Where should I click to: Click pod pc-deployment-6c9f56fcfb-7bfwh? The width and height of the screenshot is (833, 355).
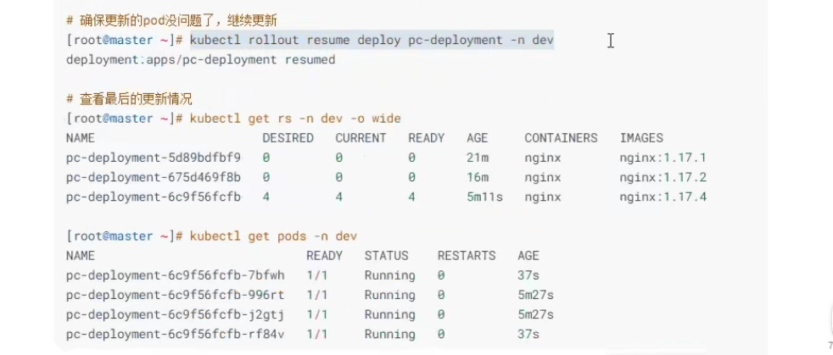(x=176, y=275)
